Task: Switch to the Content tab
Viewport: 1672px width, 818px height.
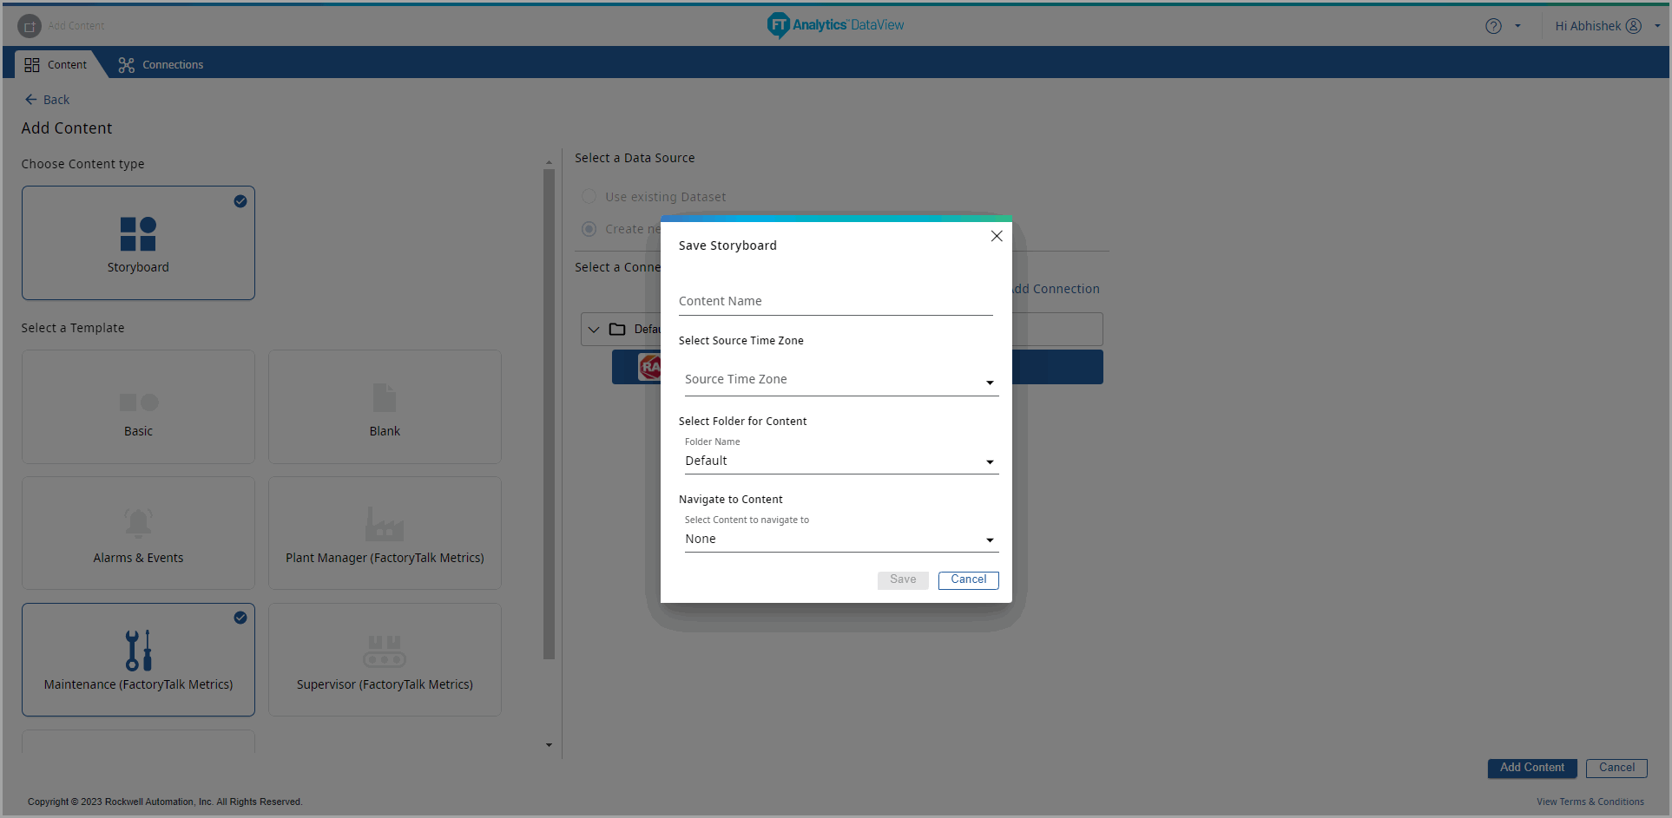Action: (x=57, y=65)
